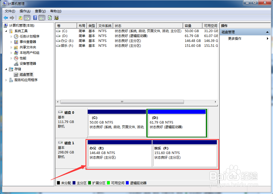Click the disk icon beside 磁盘 0
Image resolution: width=273 pixels, height=194 pixels.
point(61,112)
